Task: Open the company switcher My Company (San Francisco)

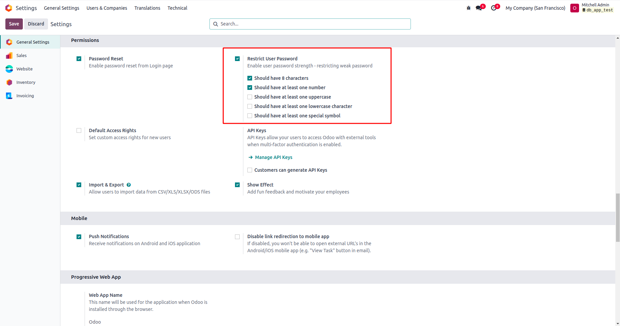Action: tap(535, 8)
